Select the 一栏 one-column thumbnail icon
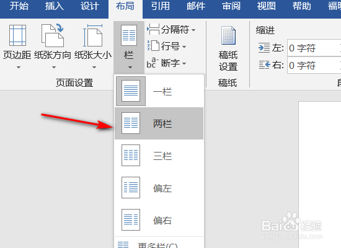This screenshot has height=248, width=341. tap(131, 91)
